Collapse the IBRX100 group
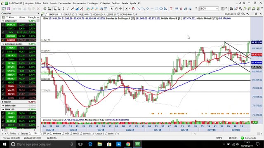The height and width of the screenshot is (148, 264). 3,110
